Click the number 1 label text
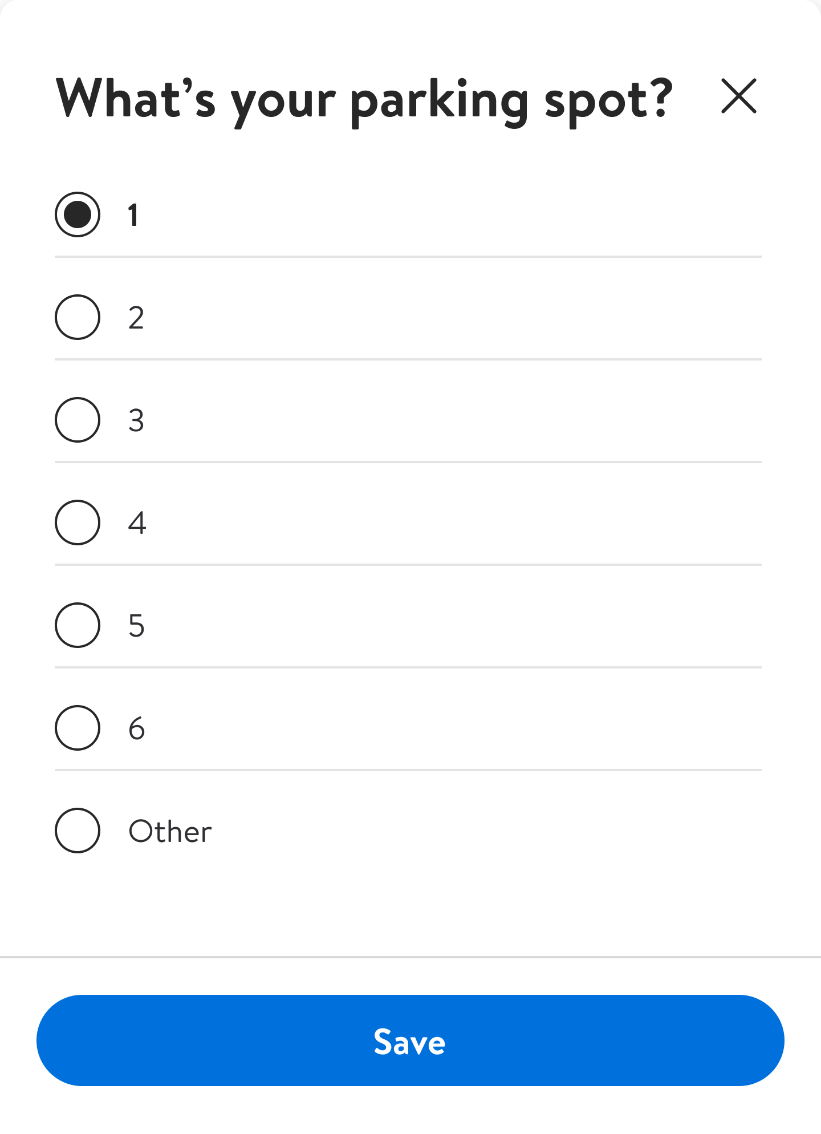The image size is (821, 1134). tap(133, 216)
